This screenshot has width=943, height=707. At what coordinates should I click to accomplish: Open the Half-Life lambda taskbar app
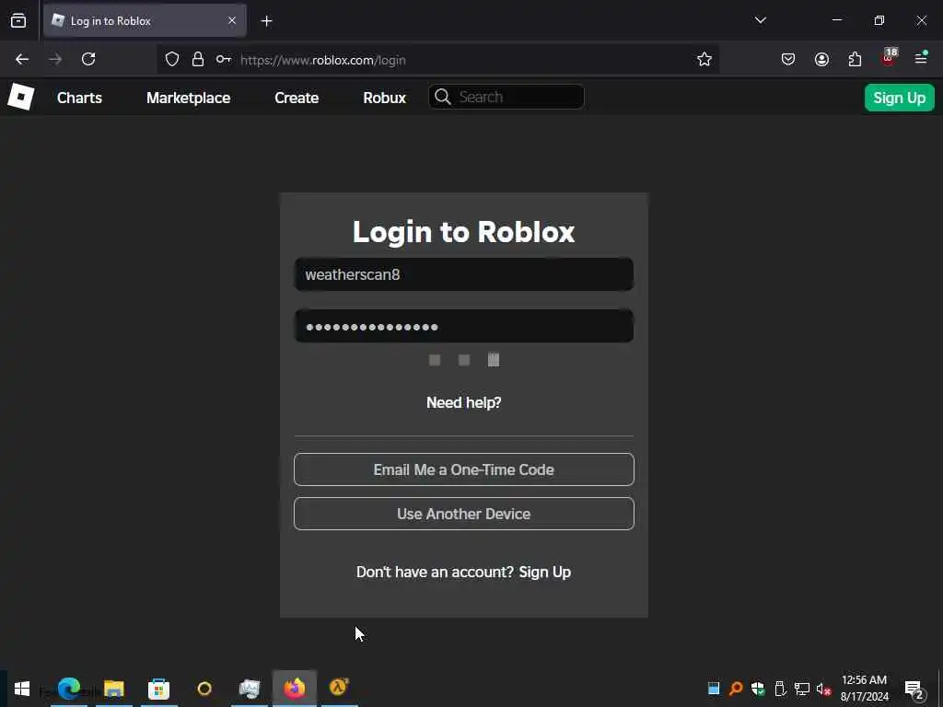(x=339, y=687)
